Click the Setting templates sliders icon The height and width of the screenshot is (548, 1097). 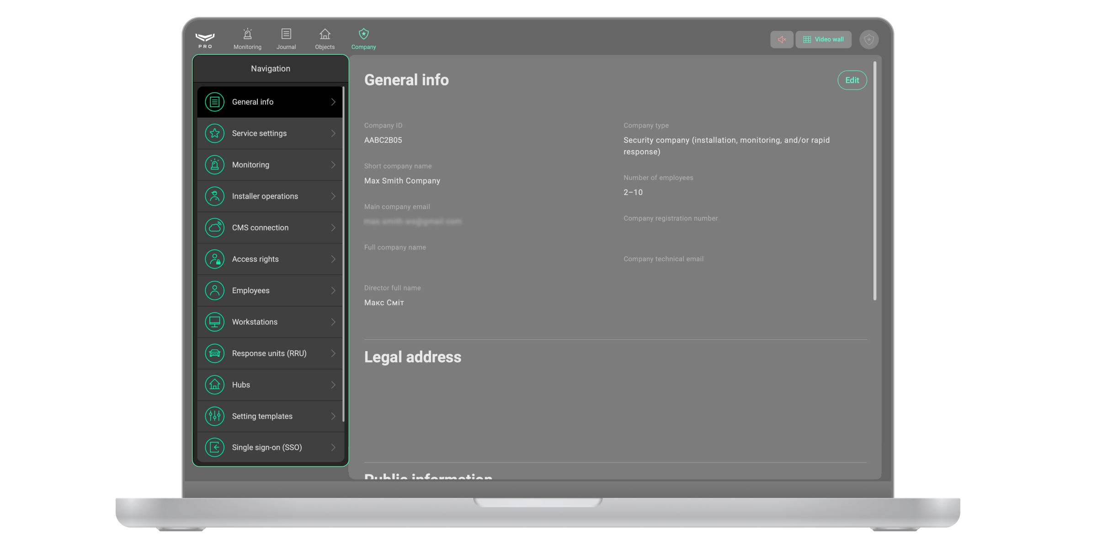pyautogui.click(x=214, y=416)
